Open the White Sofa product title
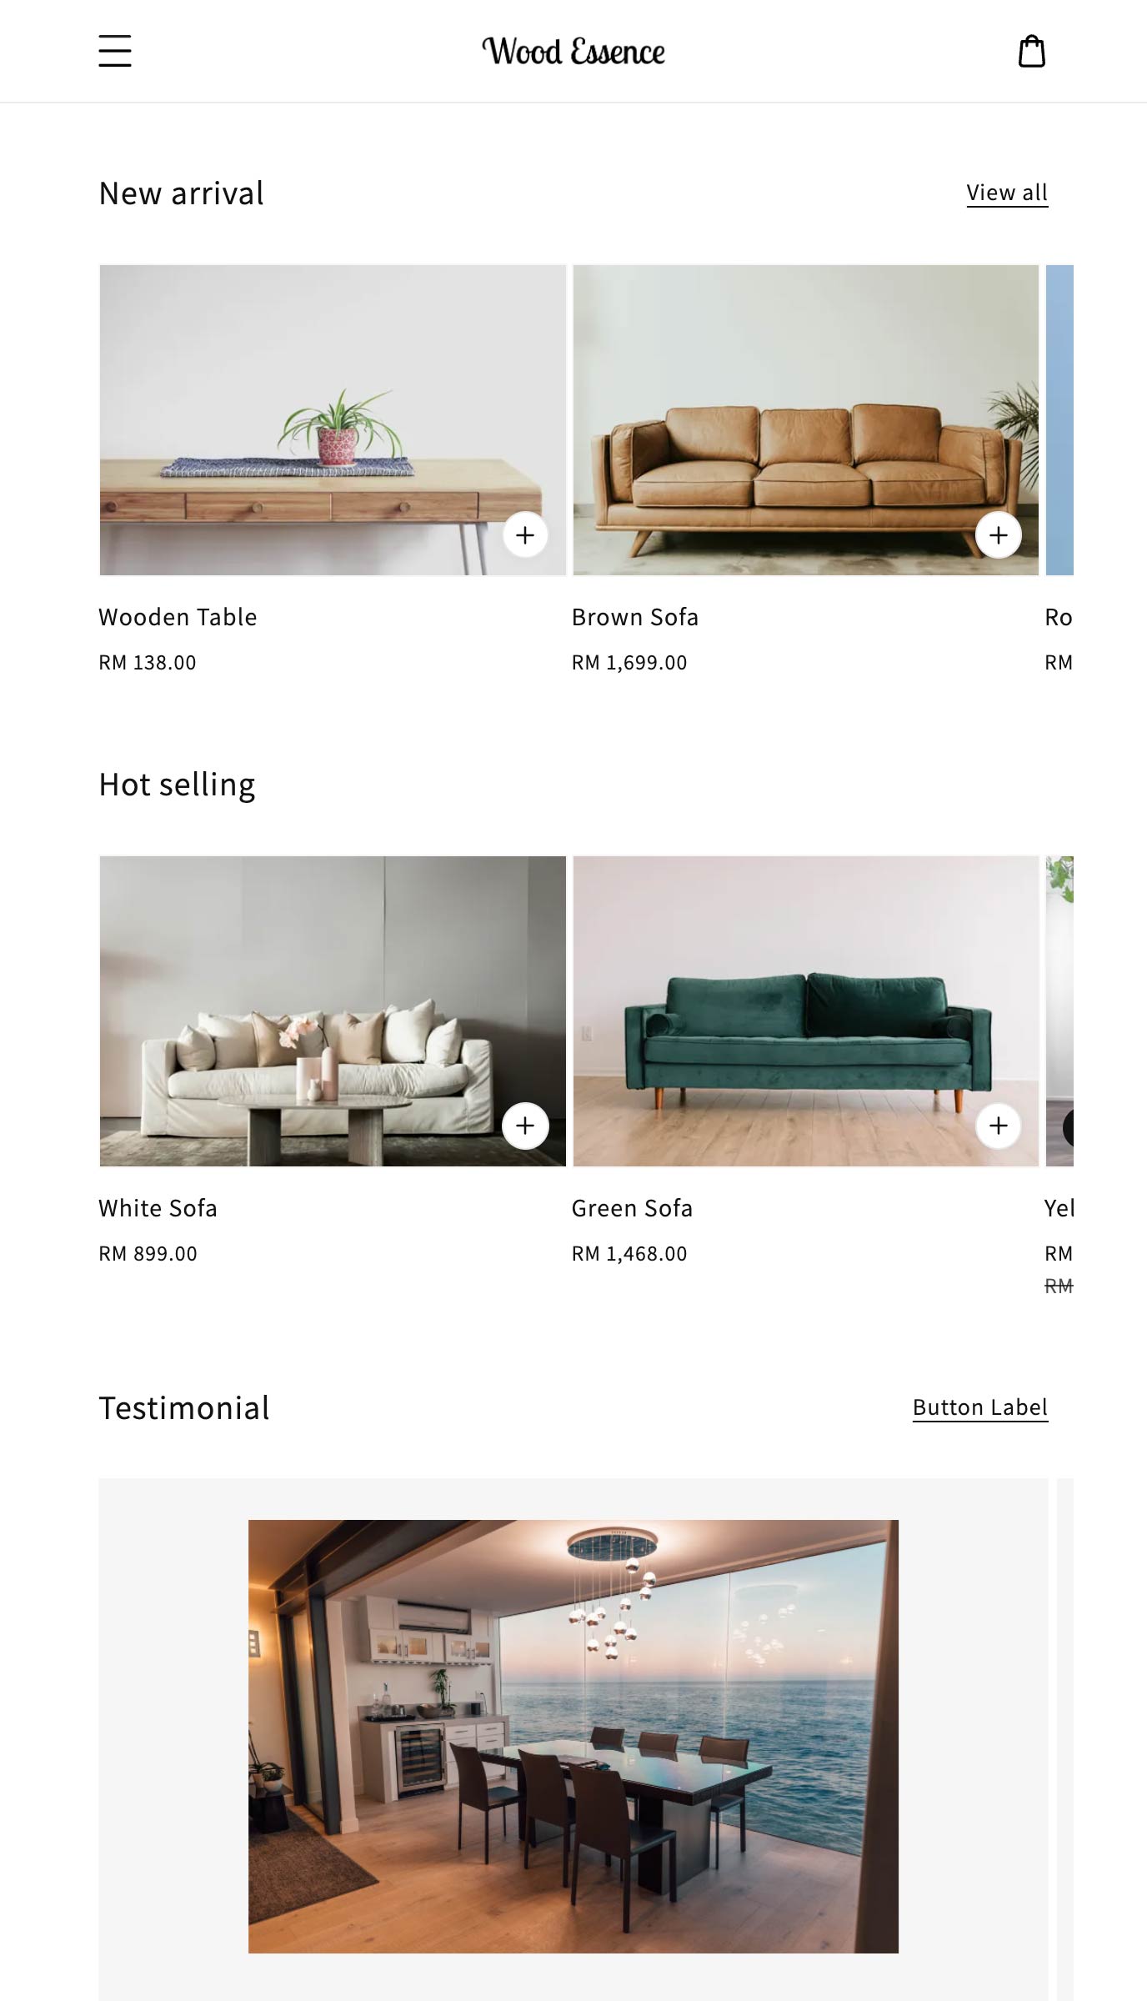 coord(158,1208)
